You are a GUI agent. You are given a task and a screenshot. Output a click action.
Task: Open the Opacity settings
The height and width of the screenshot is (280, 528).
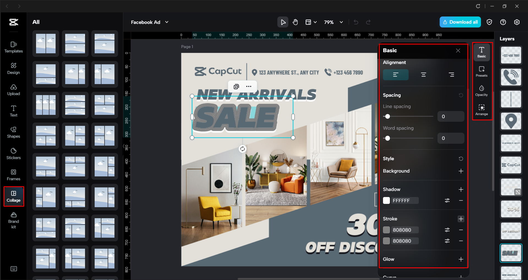tap(482, 91)
